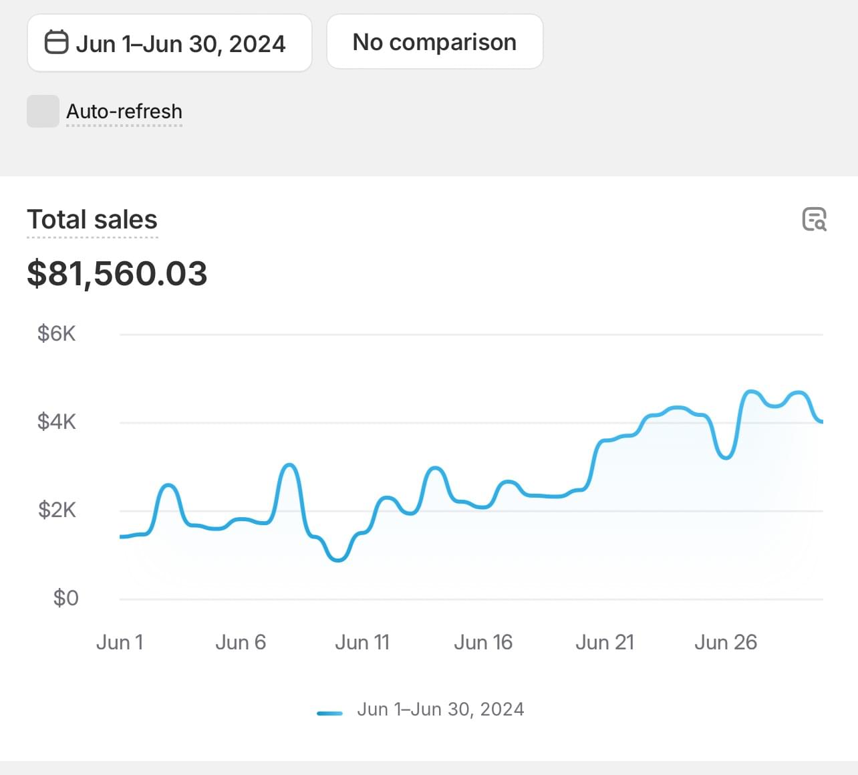The image size is (858, 775).
Task: Select the $81,560.03 total sales amount
Action: [117, 274]
